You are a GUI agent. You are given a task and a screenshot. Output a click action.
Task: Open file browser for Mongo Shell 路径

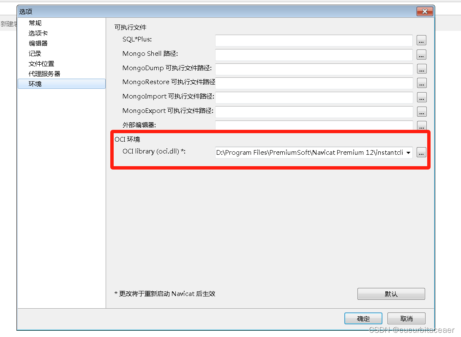421,55
